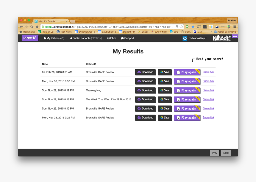Open the HS Sign Up bookmark

[46, 32]
